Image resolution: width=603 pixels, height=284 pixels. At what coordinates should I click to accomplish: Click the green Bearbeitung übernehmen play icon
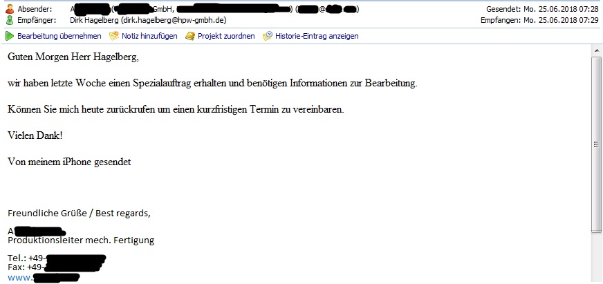[x=10, y=36]
